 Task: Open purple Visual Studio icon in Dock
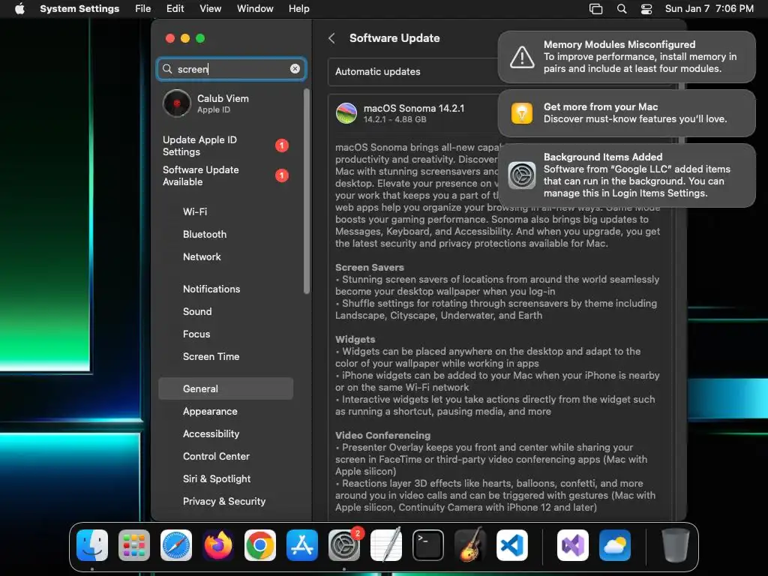[572, 545]
